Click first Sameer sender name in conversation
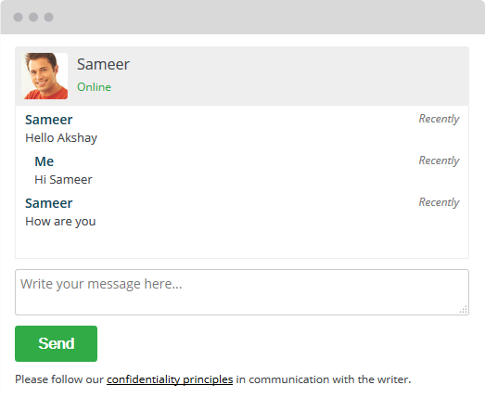Image resolution: width=485 pixels, height=398 pixels. tap(49, 120)
